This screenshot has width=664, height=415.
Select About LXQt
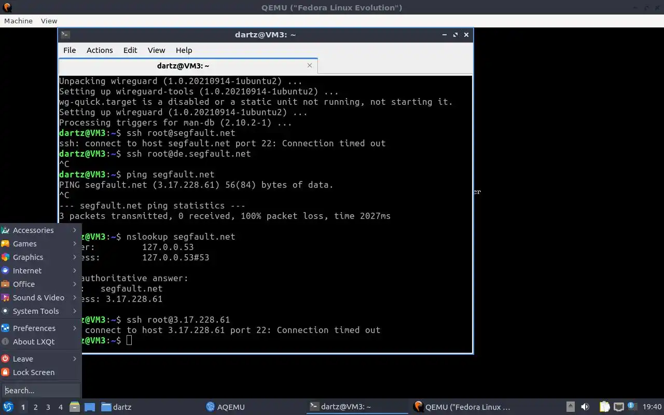(x=39, y=342)
